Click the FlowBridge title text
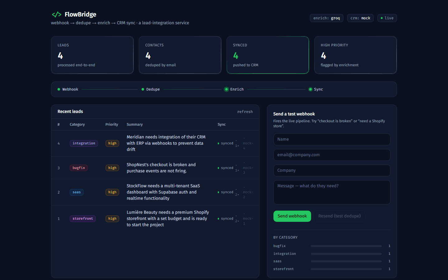Image resolution: width=448 pixels, height=280 pixels. 80,14
